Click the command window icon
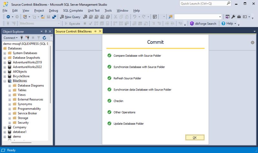The height and width of the screenshot is (153, 258). coord(245,17)
